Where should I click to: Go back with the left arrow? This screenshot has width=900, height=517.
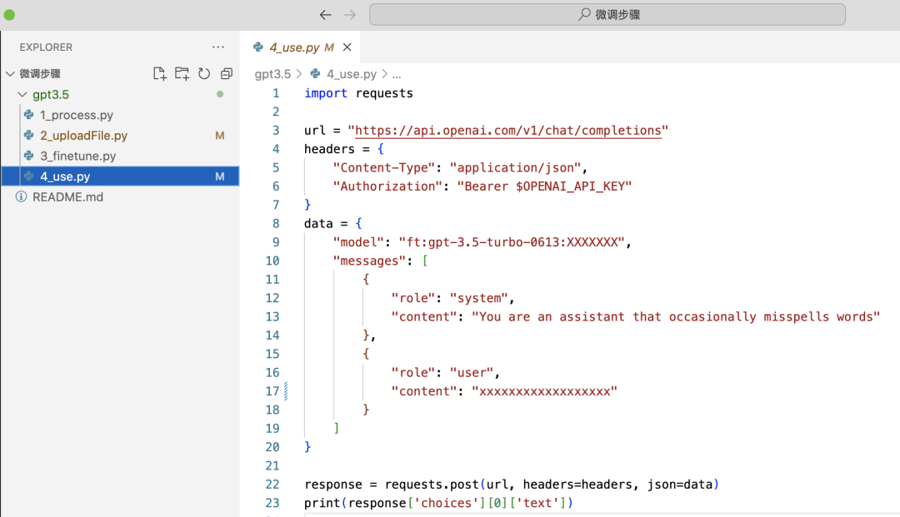pos(326,15)
